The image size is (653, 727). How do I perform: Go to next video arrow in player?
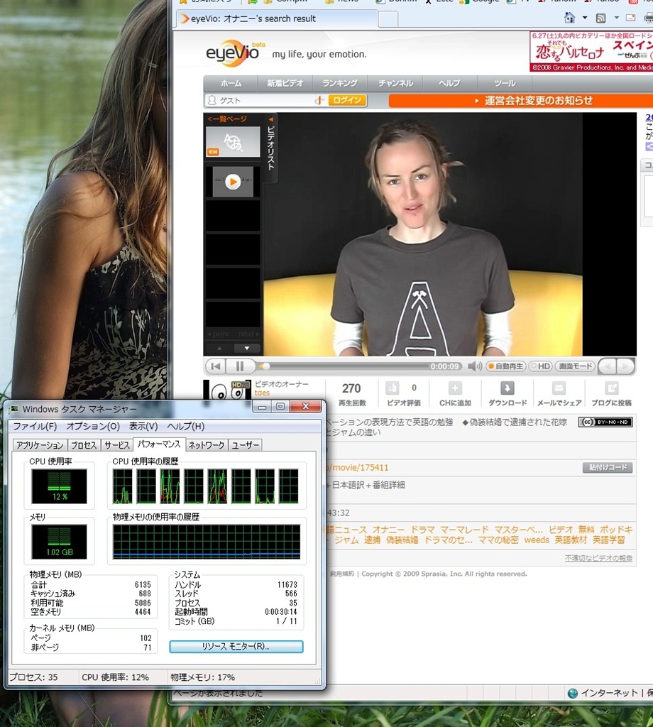tap(625, 367)
